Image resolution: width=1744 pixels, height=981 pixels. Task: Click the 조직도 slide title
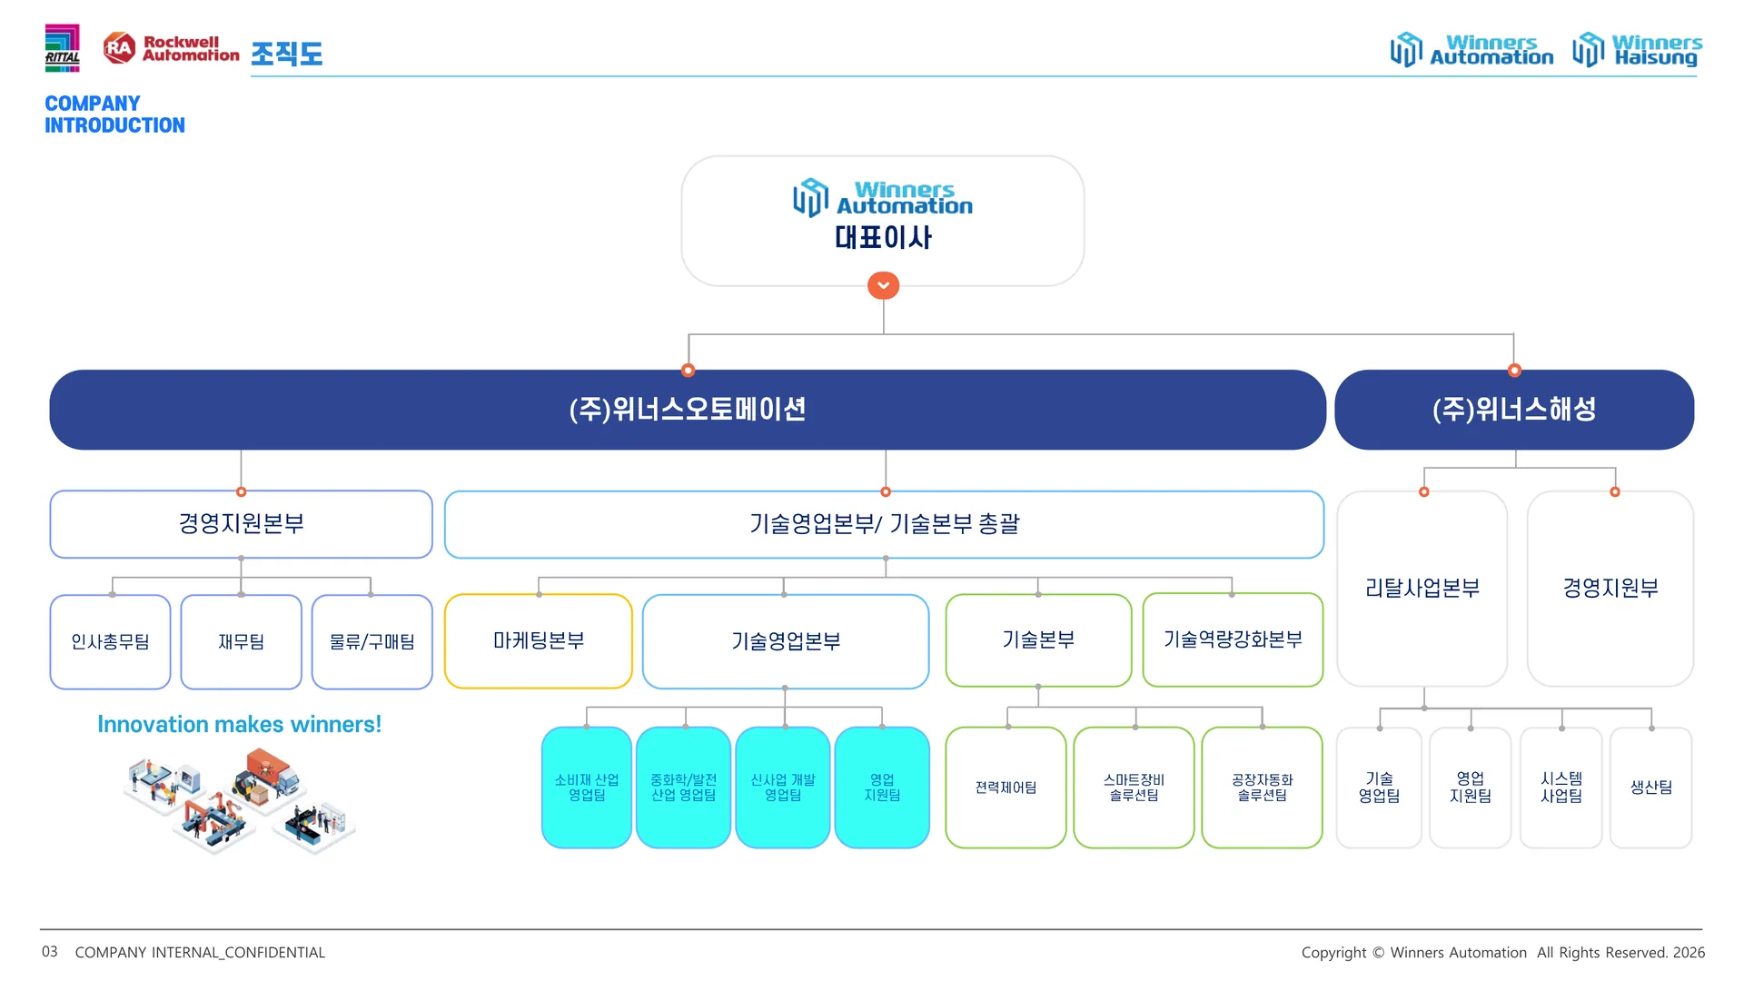coord(287,54)
